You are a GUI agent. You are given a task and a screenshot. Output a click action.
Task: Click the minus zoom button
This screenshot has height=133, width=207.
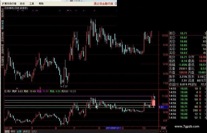pyautogui.click(x=163, y=131)
